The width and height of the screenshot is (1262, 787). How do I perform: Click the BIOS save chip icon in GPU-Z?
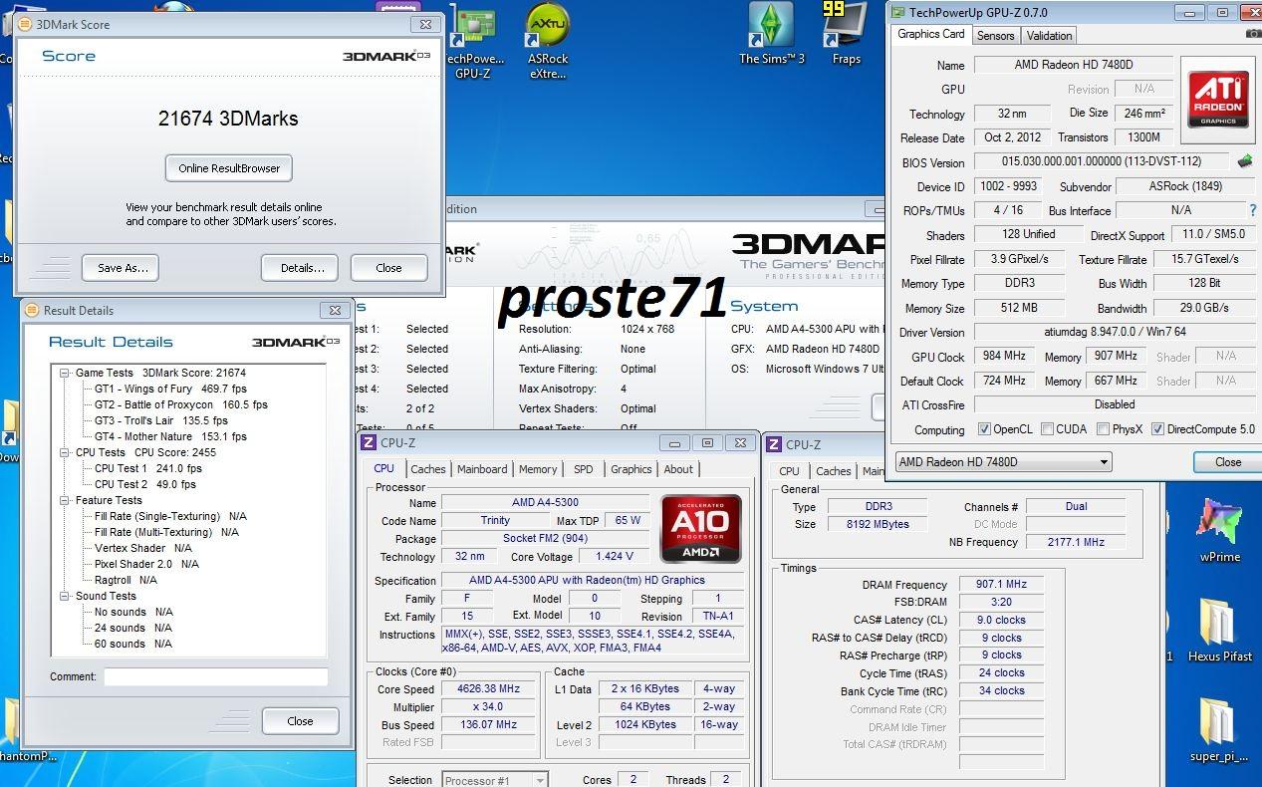click(x=1245, y=161)
